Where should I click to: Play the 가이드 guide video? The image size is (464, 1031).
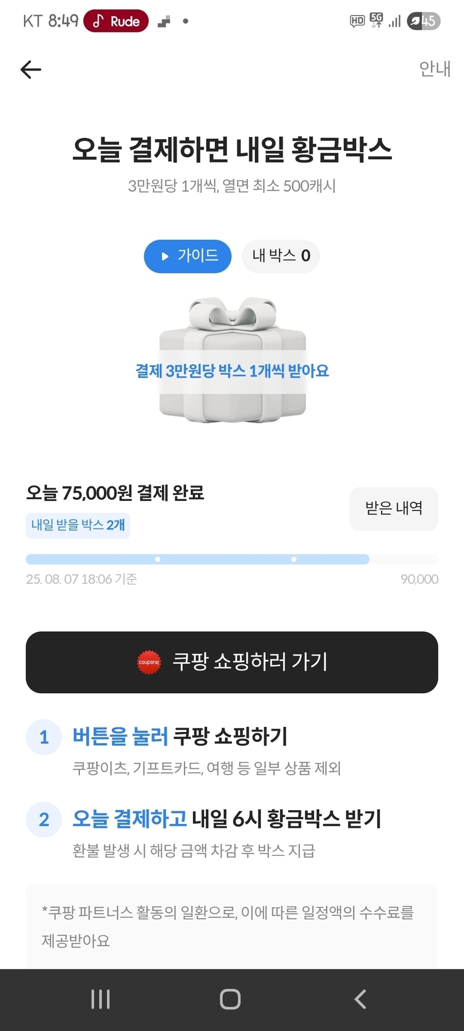click(187, 256)
